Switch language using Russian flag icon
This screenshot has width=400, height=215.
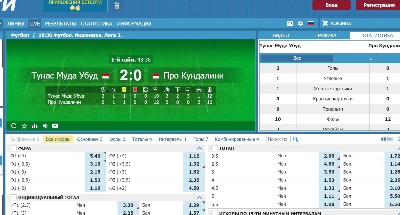311,23
